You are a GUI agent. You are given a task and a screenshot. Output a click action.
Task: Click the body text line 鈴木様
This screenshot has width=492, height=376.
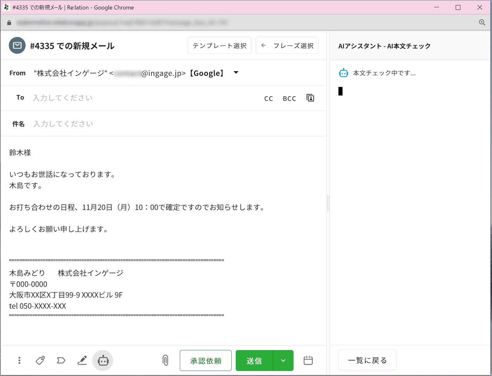pos(20,153)
